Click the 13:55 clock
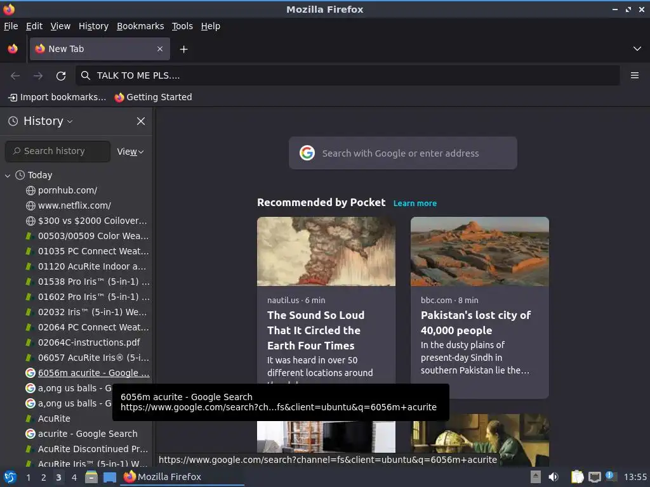This screenshot has height=487, width=650. tap(635, 477)
